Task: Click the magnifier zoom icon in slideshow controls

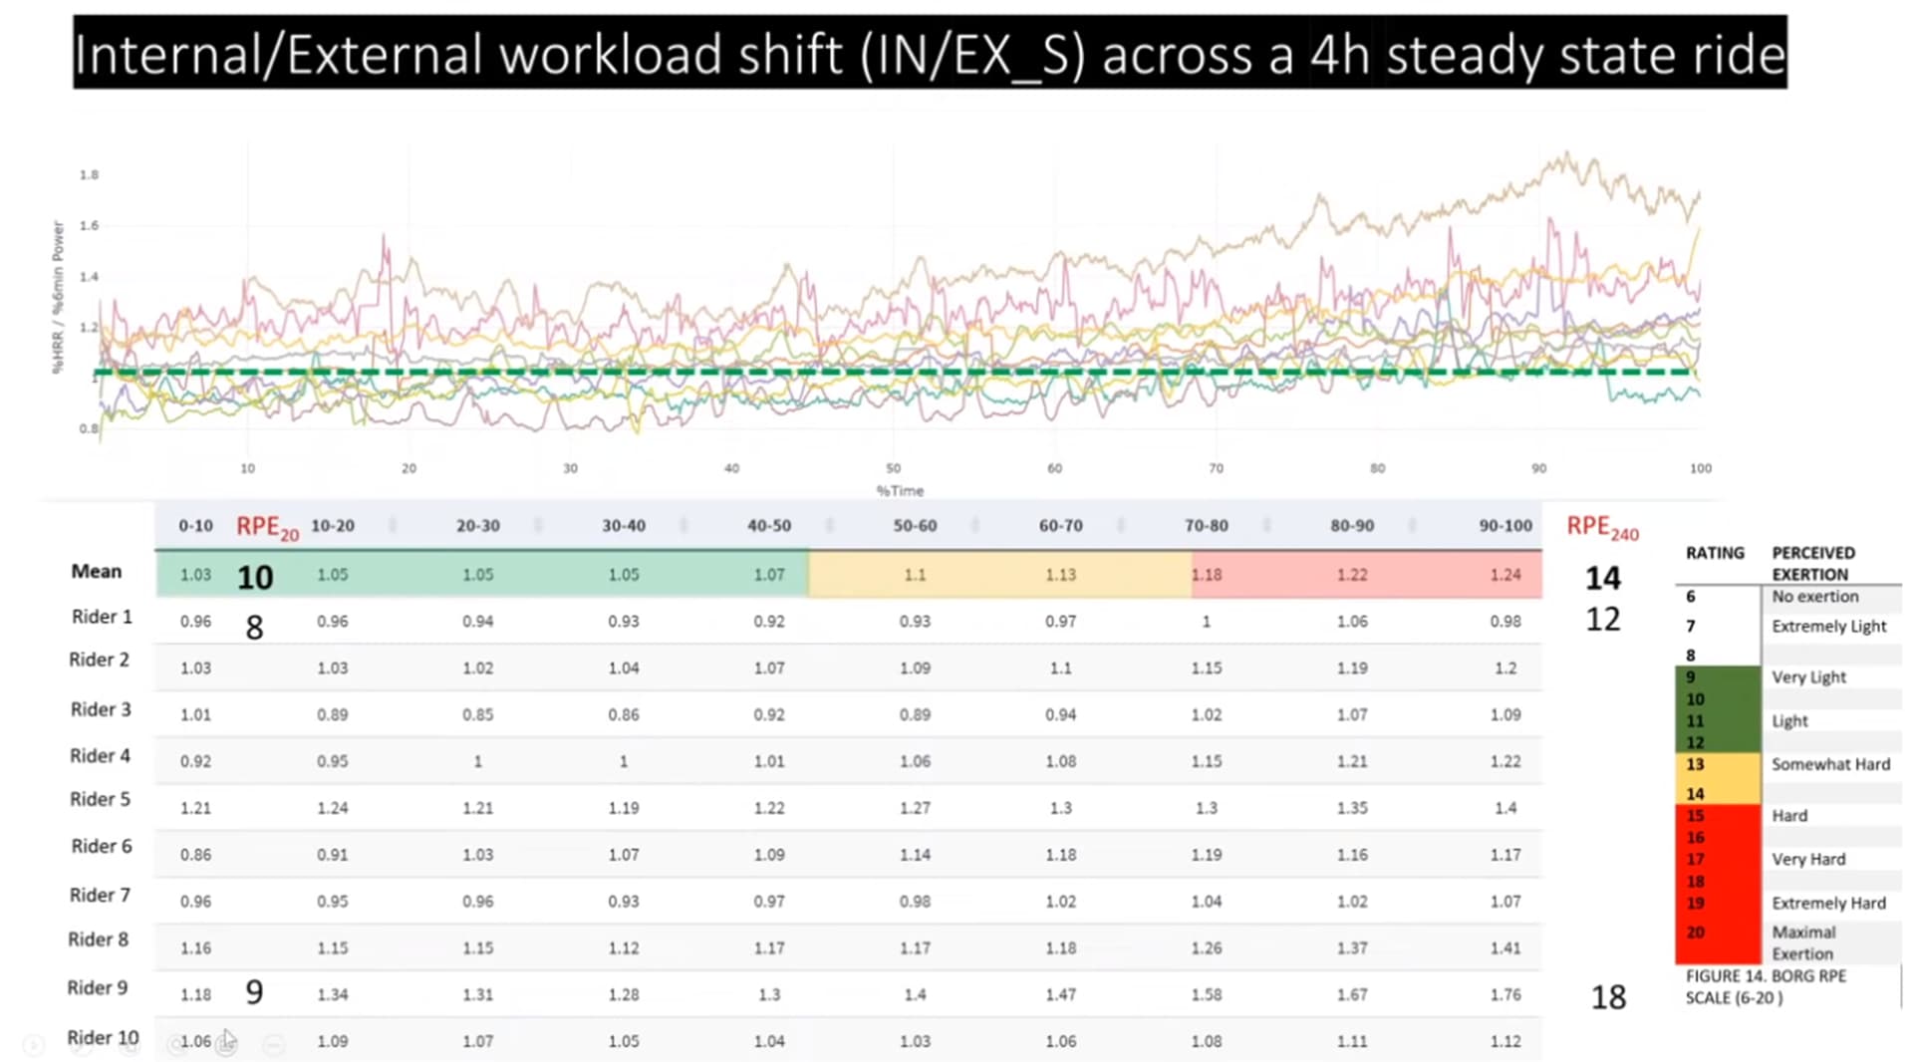Action: click(x=177, y=1045)
